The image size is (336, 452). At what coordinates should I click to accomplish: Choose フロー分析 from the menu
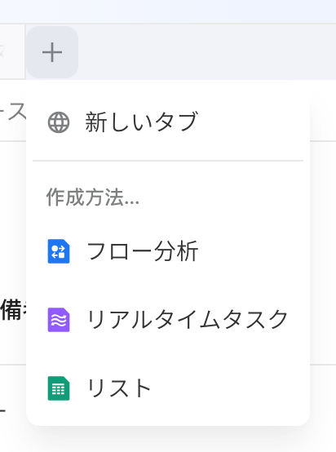(168, 251)
